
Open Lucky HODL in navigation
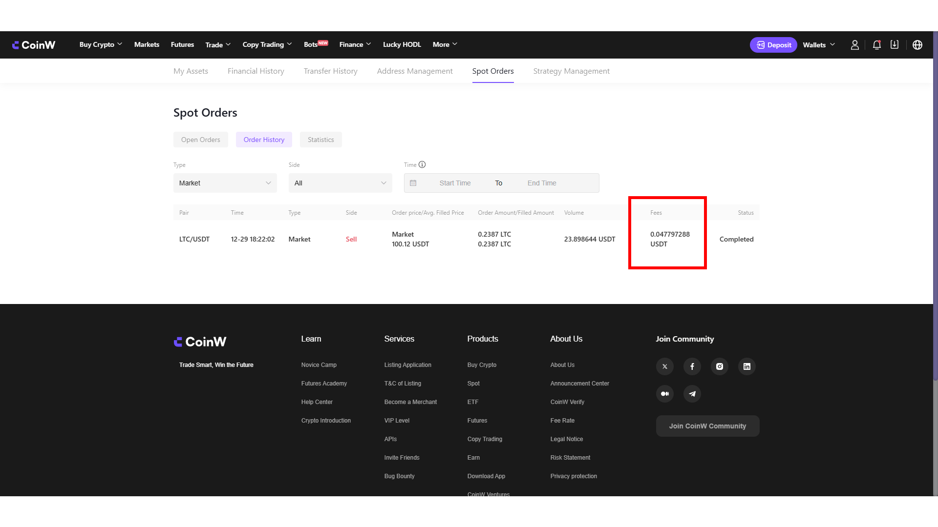(402, 44)
